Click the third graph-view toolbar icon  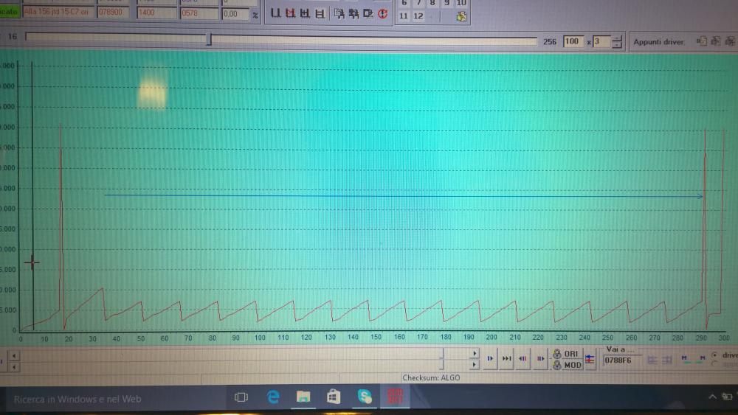(305, 13)
